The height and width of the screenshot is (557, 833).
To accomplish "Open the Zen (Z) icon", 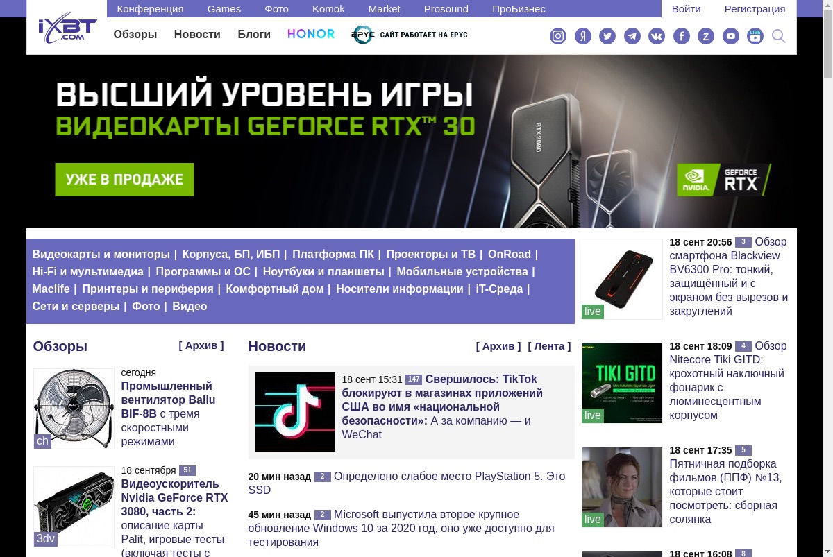I will [x=706, y=36].
